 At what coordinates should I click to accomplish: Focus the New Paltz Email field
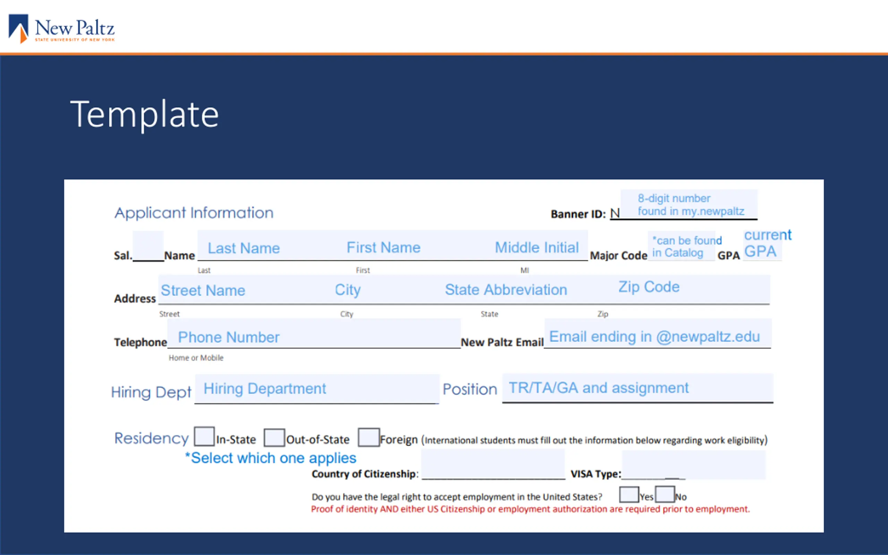(658, 333)
